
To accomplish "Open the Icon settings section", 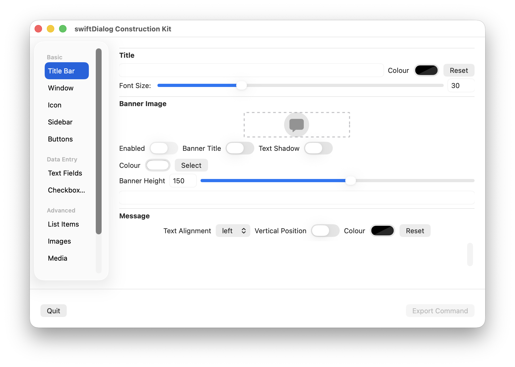I will coord(55,105).
